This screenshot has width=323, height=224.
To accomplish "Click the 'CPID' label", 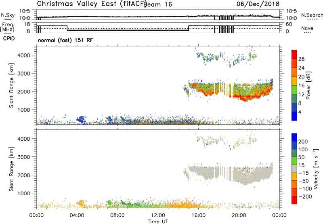I will click(9, 38).
